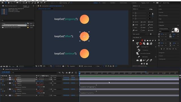181x102 pixels.
Task: Select the Eraser tool
Action: [38, 3]
